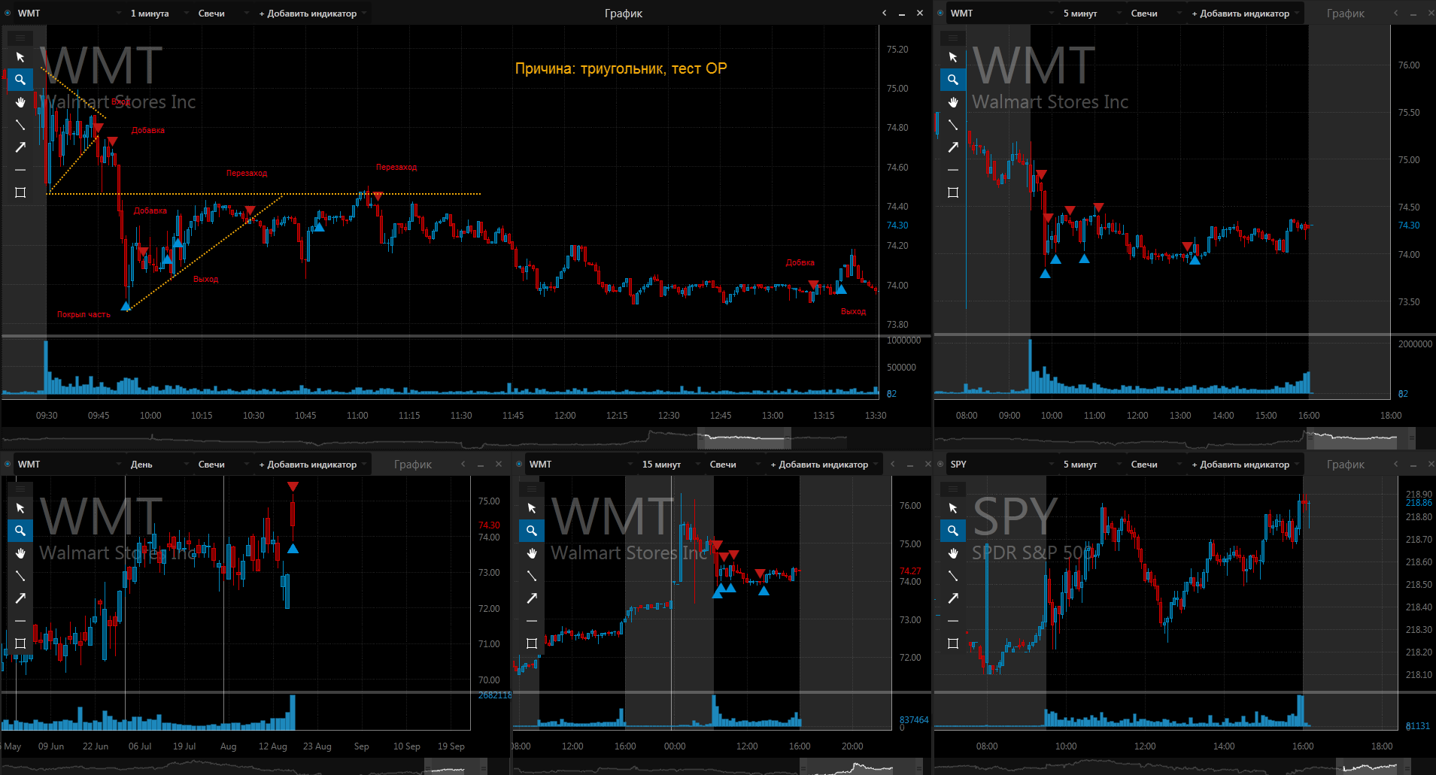Choose horizontal line tool in WMT День chart
The width and height of the screenshot is (1436, 775).
(x=20, y=621)
